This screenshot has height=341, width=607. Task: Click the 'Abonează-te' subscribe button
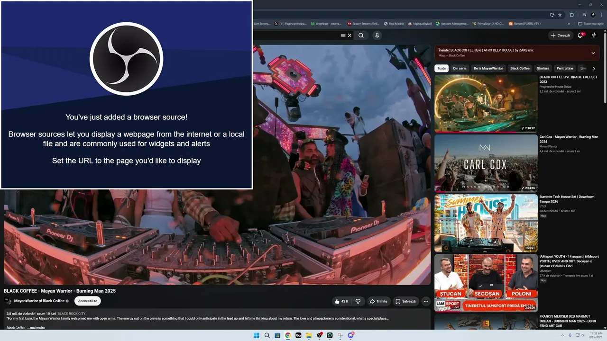point(88,301)
